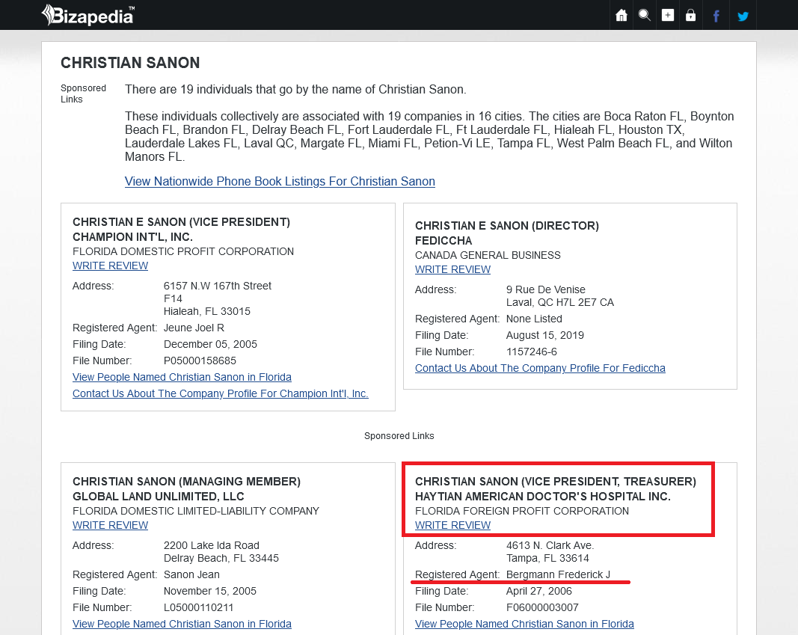This screenshot has width=798, height=635.
Task: Select the 'CHAMPION INT'L, INC.' company name
Action: click(133, 236)
